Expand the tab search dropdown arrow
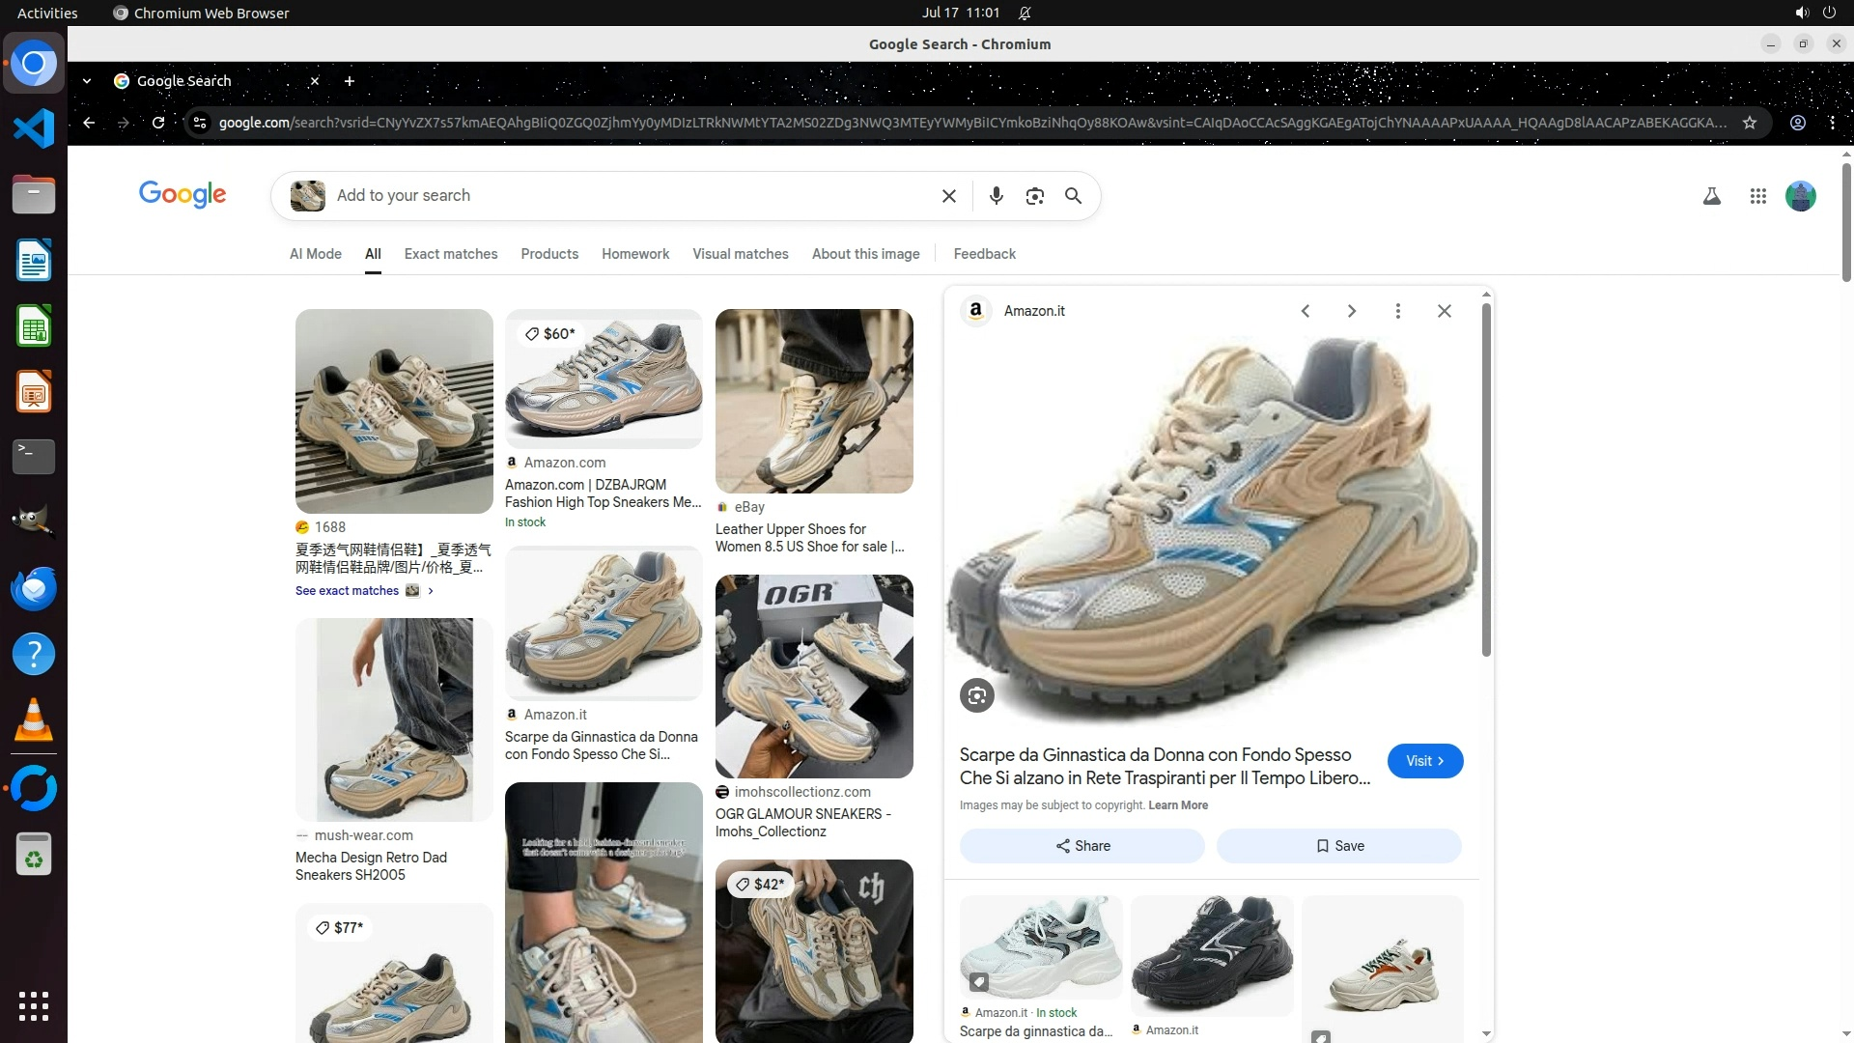This screenshot has height=1043, width=1854. coord(87,81)
